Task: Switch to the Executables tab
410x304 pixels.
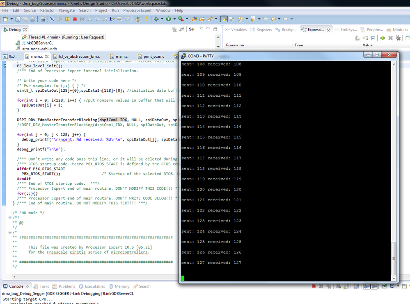Action: point(92,286)
